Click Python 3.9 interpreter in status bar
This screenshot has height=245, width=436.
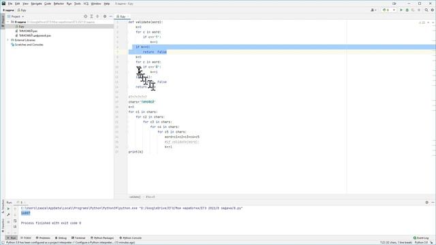(x=421, y=243)
